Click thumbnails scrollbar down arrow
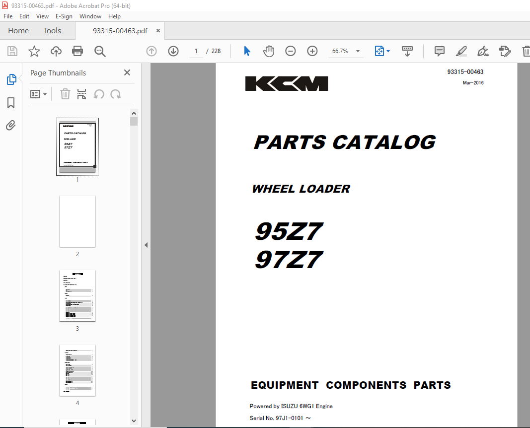The height and width of the screenshot is (428, 530). pos(134,421)
